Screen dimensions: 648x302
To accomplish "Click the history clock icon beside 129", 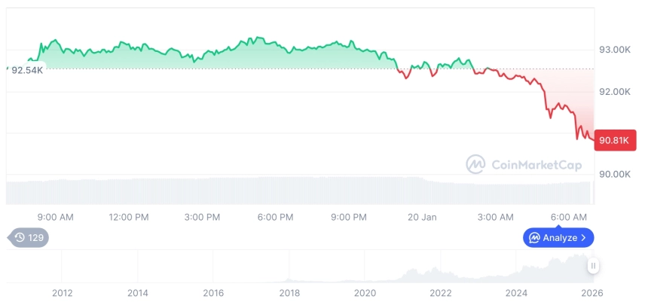I will pyautogui.click(x=20, y=238).
